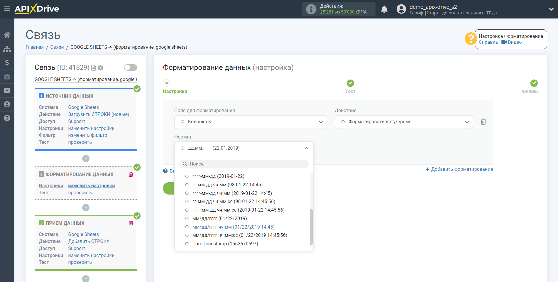
Task: Open the hamburger menu icon
Action: (x=7, y=9)
